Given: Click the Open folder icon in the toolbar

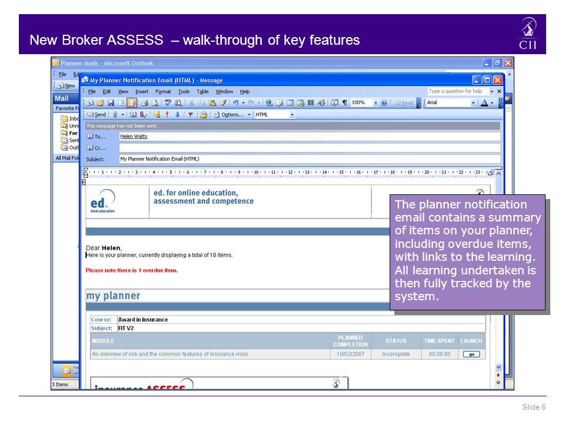Looking at the screenshot, I should tap(101, 103).
